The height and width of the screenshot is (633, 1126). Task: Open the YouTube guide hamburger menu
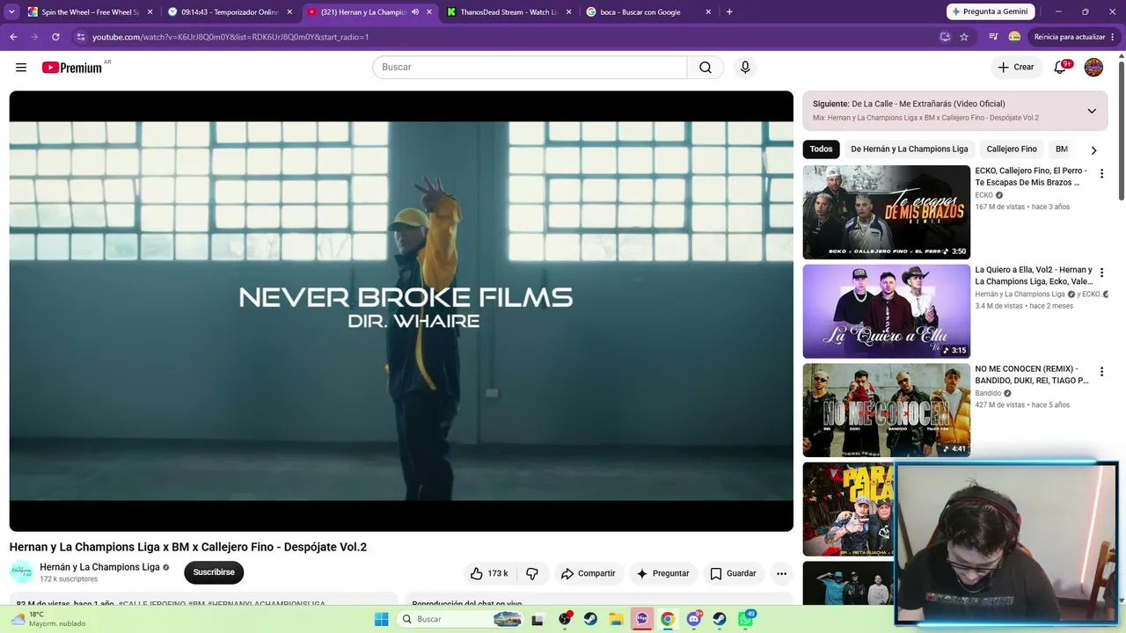(21, 68)
